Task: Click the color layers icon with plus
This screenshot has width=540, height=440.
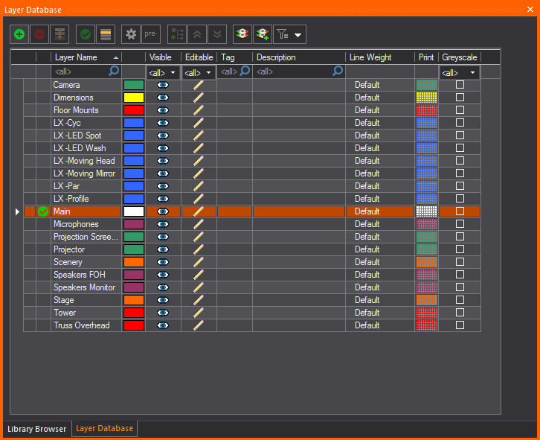Action: (x=262, y=34)
